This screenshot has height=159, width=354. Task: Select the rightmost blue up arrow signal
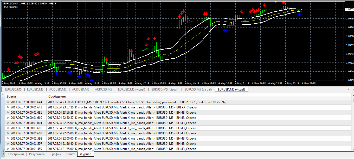point(300,15)
